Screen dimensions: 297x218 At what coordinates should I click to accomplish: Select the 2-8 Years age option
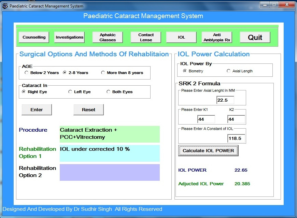click(x=65, y=73)
